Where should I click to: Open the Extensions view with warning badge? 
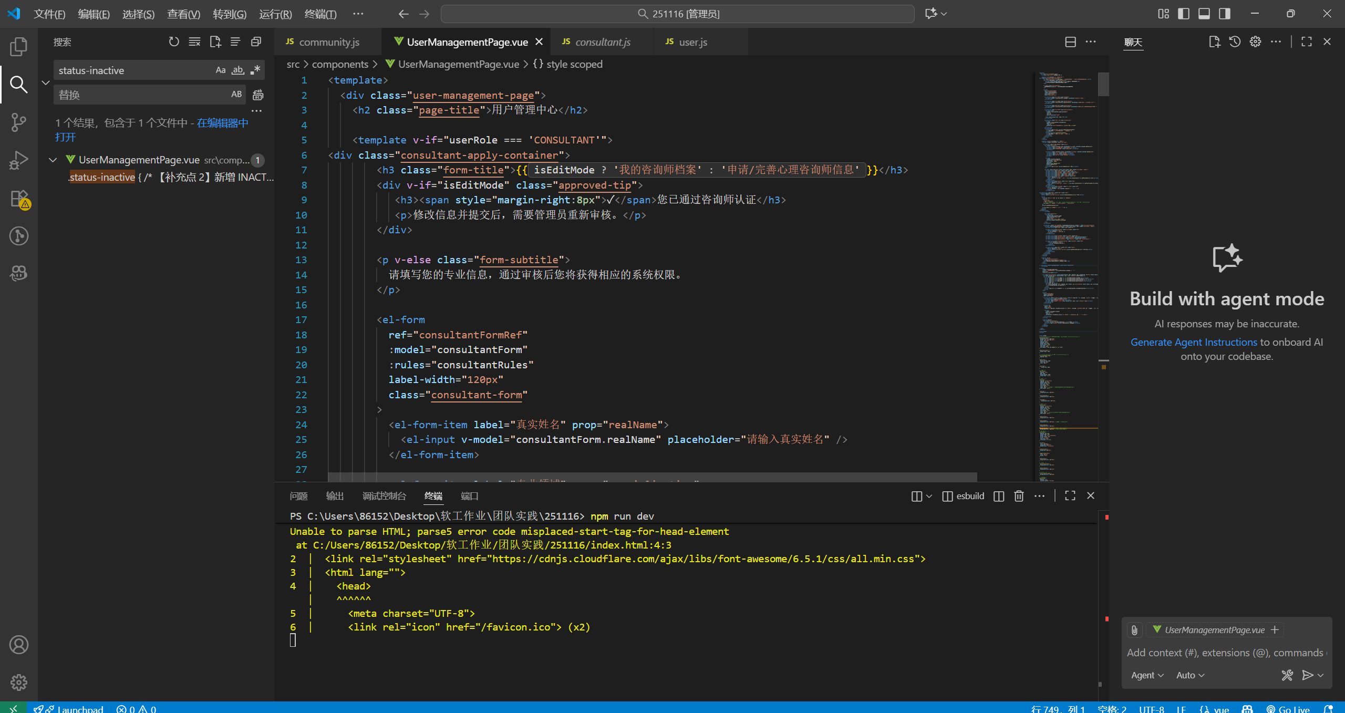tap(19, 199)
